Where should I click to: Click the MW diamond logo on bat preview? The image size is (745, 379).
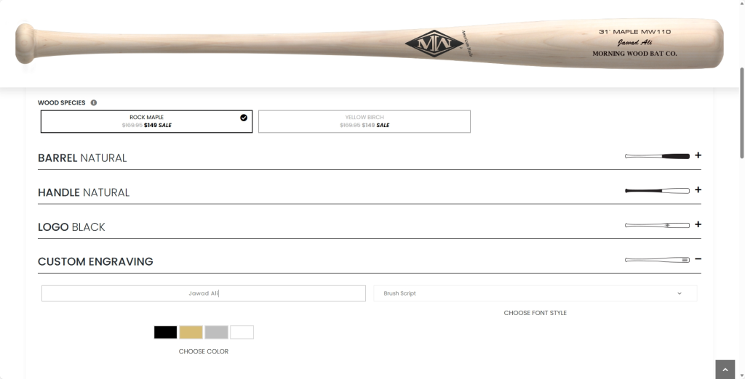click(434, 44)
